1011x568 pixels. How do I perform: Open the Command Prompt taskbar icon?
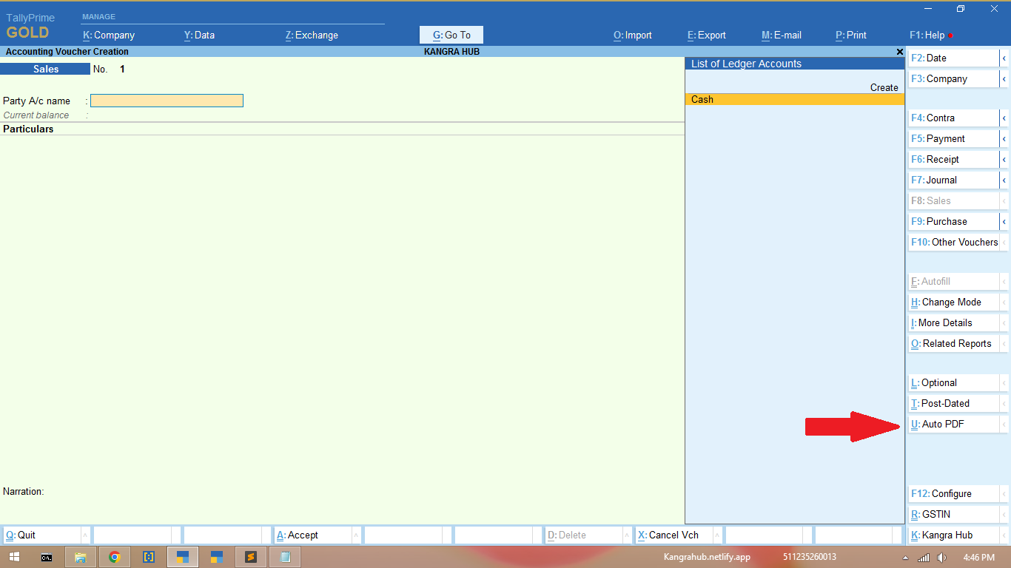47,557
